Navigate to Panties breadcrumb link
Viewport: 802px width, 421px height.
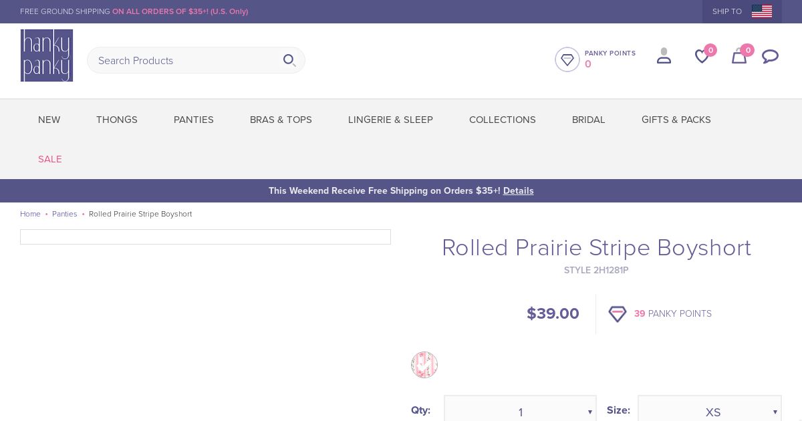point(65,214)
